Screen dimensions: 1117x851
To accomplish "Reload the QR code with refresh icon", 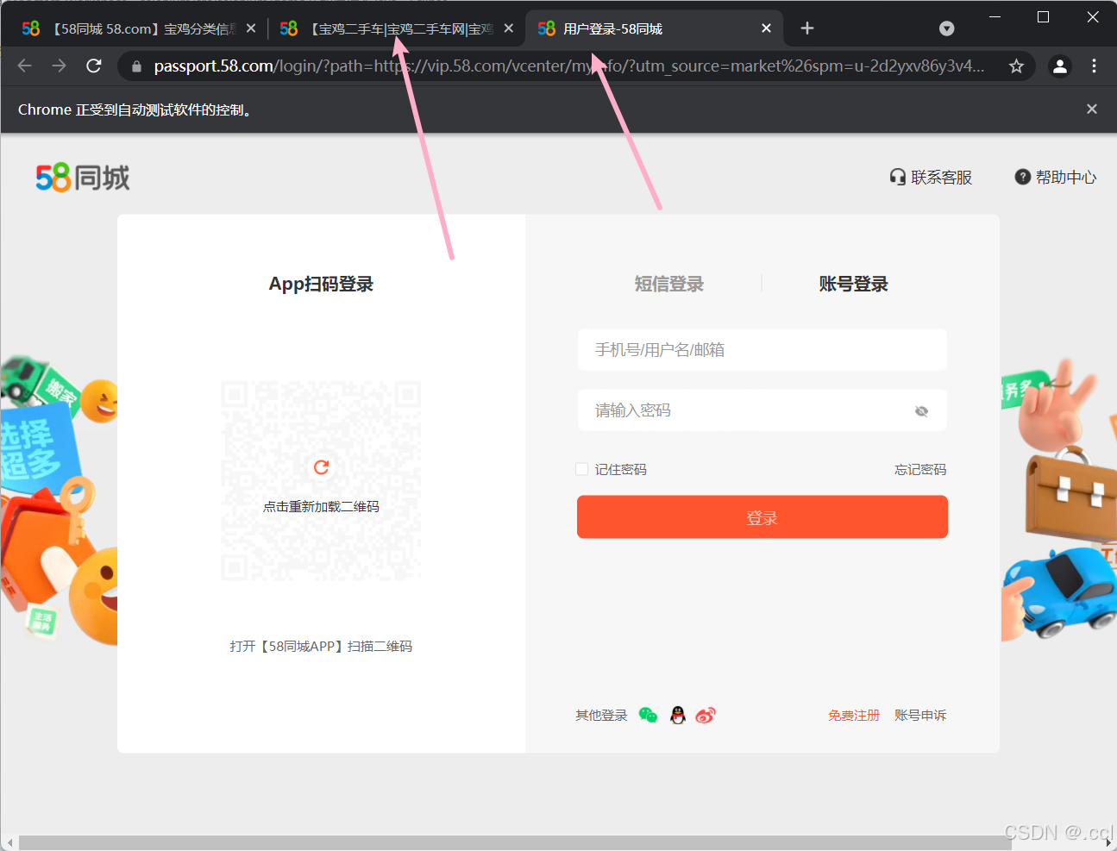I will (x=322, y=467).
